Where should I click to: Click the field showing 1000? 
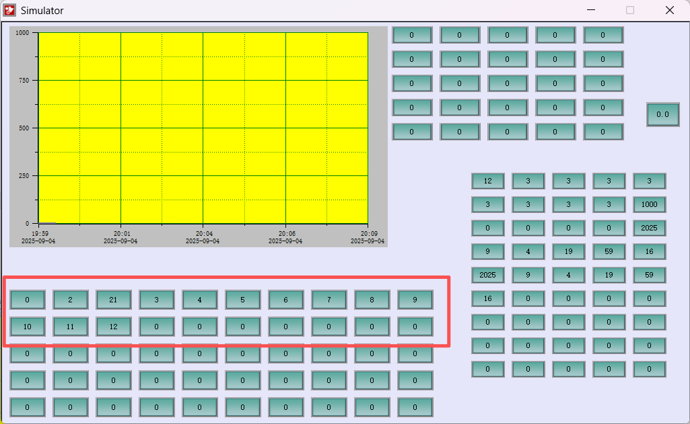650,204
